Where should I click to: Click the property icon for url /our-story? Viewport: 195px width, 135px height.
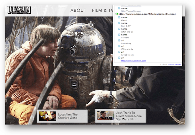click(119, 40)
